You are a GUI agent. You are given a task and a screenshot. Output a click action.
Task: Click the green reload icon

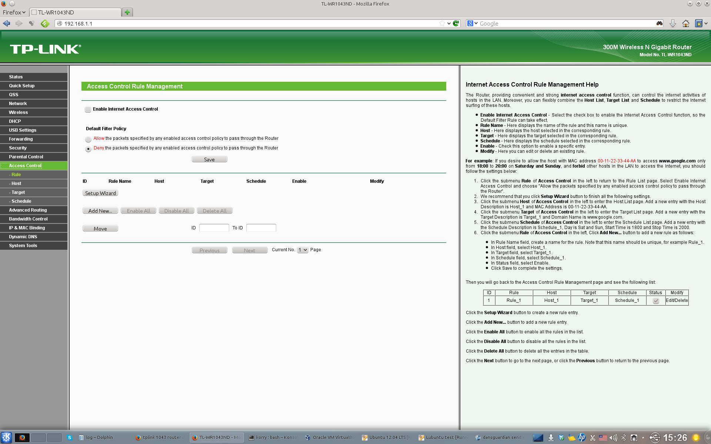point(456,23)
